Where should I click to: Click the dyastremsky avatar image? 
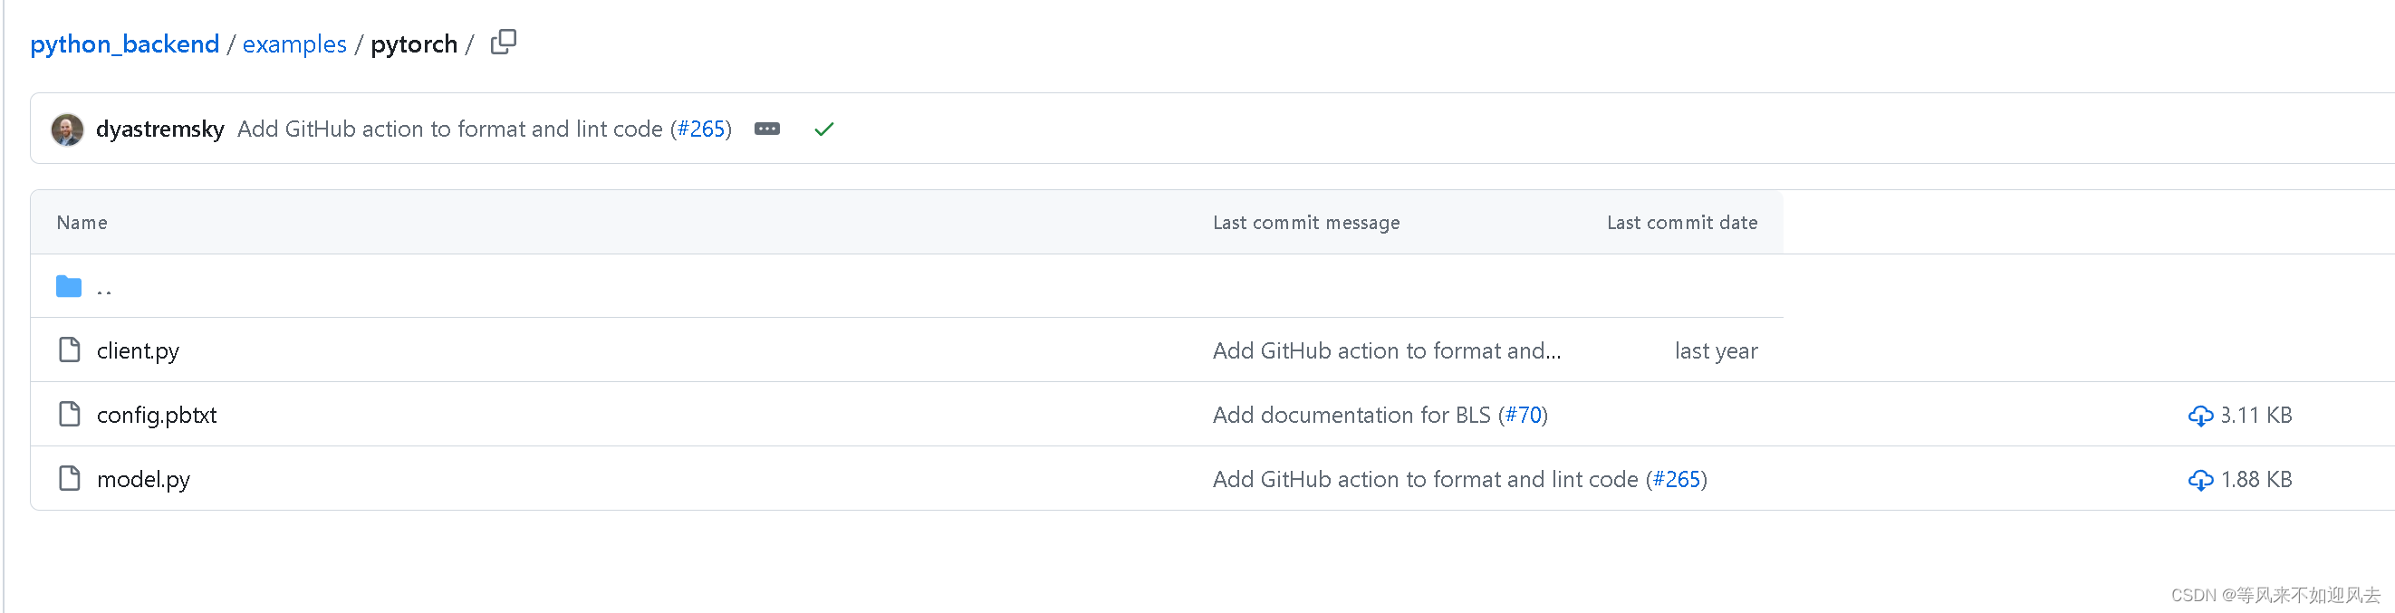67,129
